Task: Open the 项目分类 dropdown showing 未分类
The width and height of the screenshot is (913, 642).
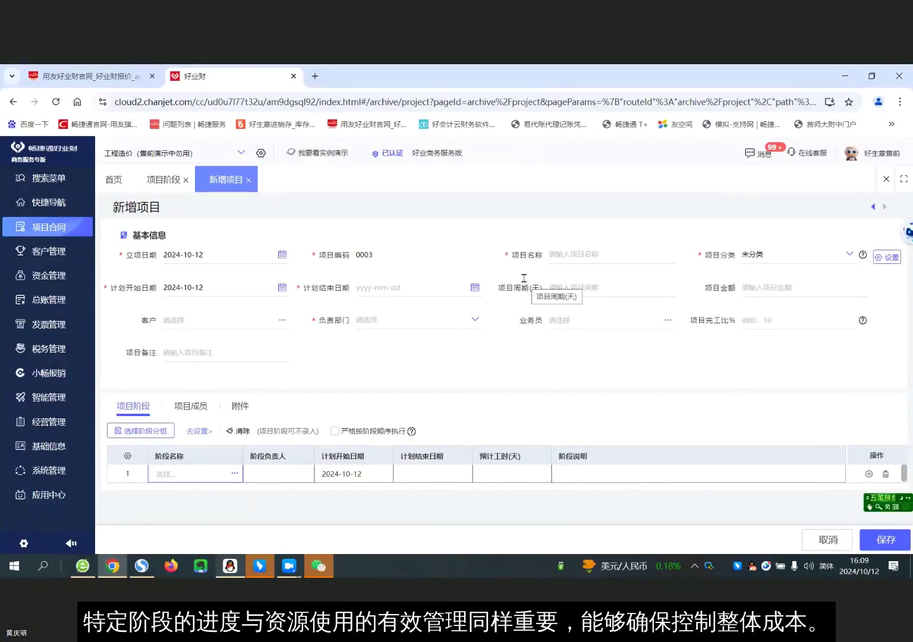Action: [849, 254]
